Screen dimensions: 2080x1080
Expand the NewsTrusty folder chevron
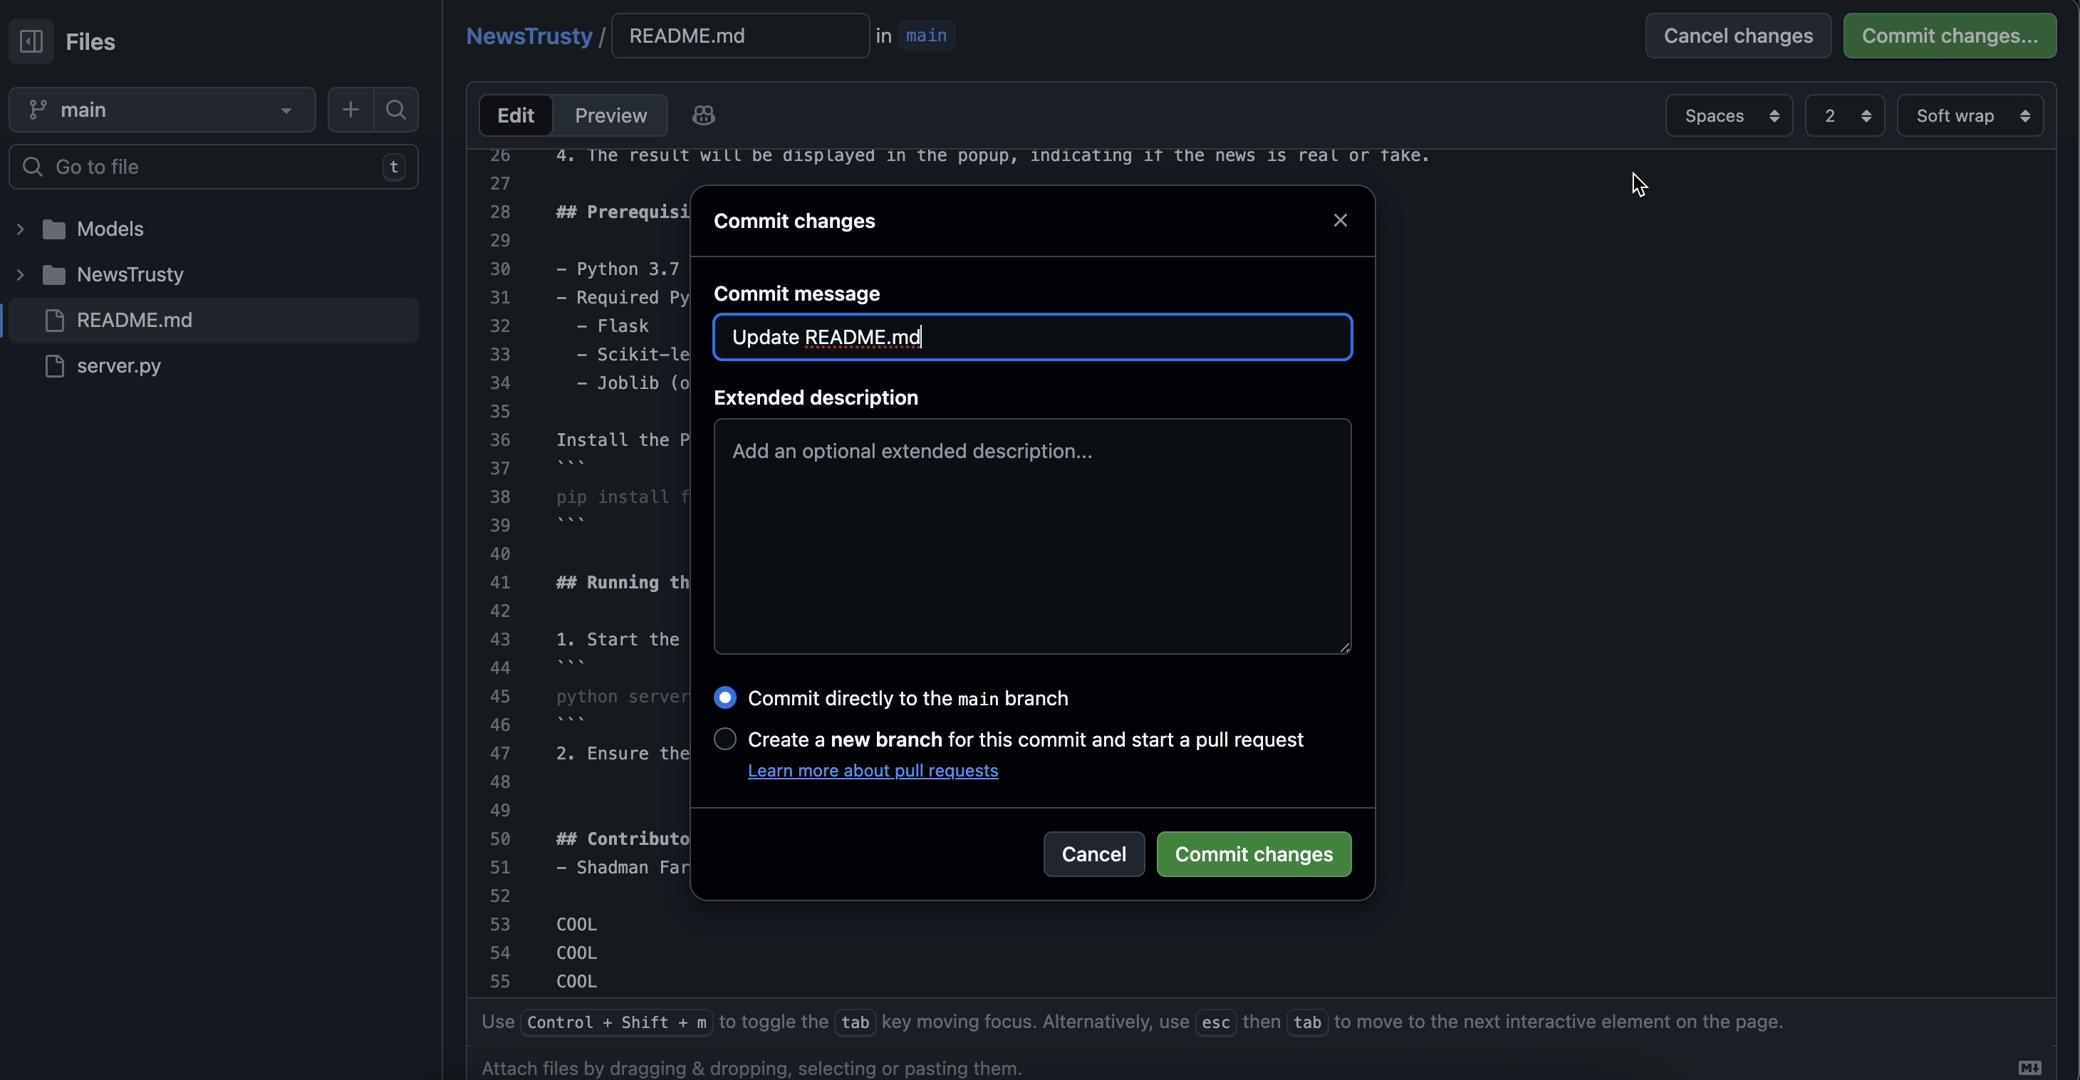[x=20, y=275]
